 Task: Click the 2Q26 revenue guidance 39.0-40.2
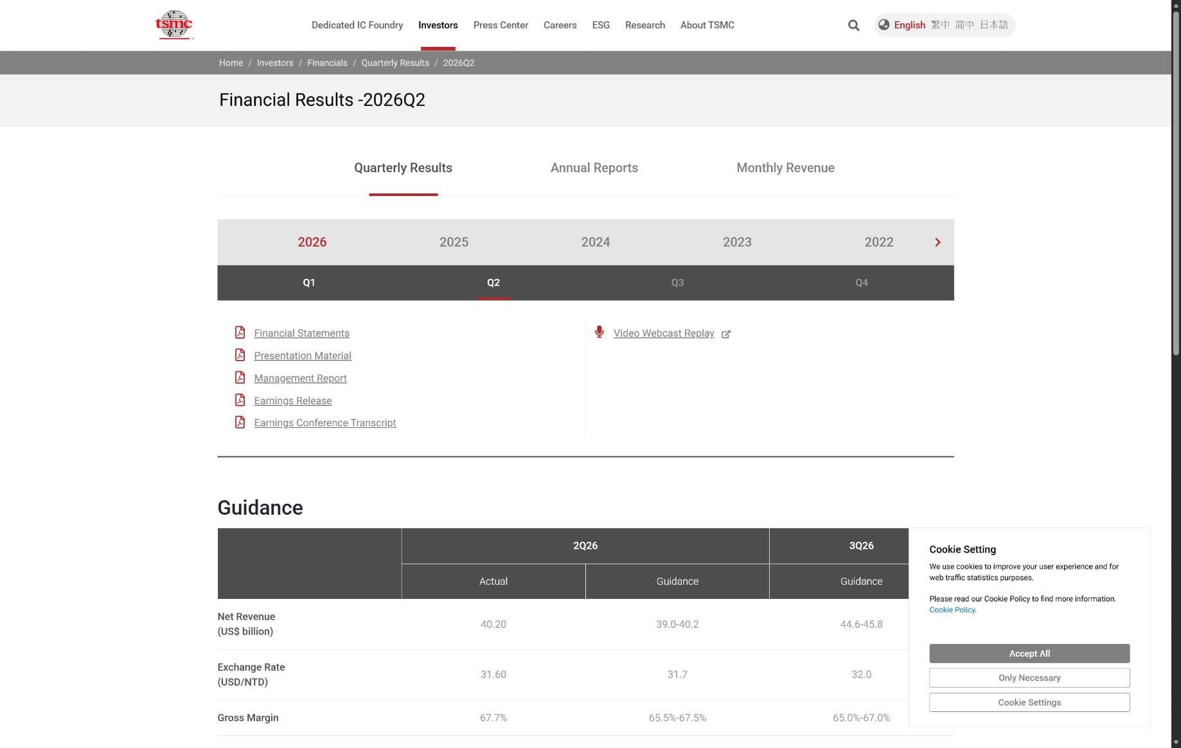pos(677,625)
